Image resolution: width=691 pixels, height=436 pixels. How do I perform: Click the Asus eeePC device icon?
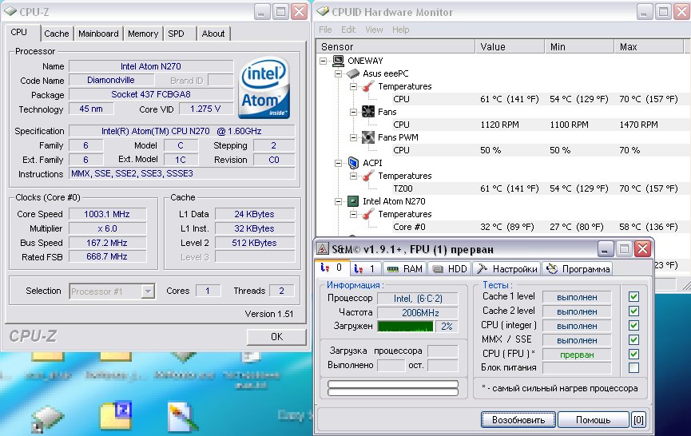[353, 73]
